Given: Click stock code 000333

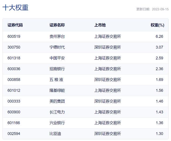Looking at the screenshot, I should pos(14,101).
